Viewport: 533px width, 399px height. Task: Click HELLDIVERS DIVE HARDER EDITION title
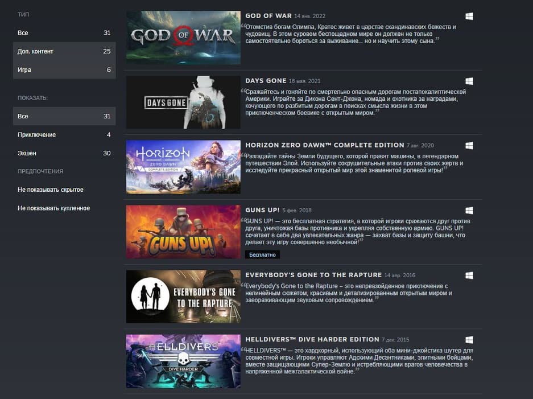point(312,339)
